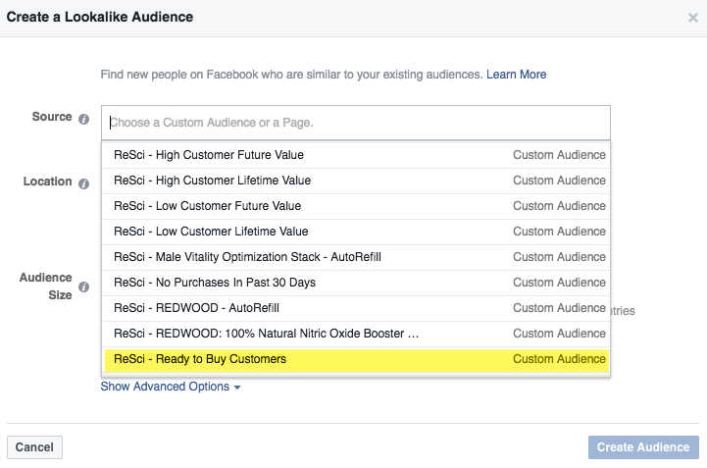The width and height of the screenshot is (707, 468).
Task: Click the dropdown arrow after Advanced Options
Action: click(x=237, y=388)
